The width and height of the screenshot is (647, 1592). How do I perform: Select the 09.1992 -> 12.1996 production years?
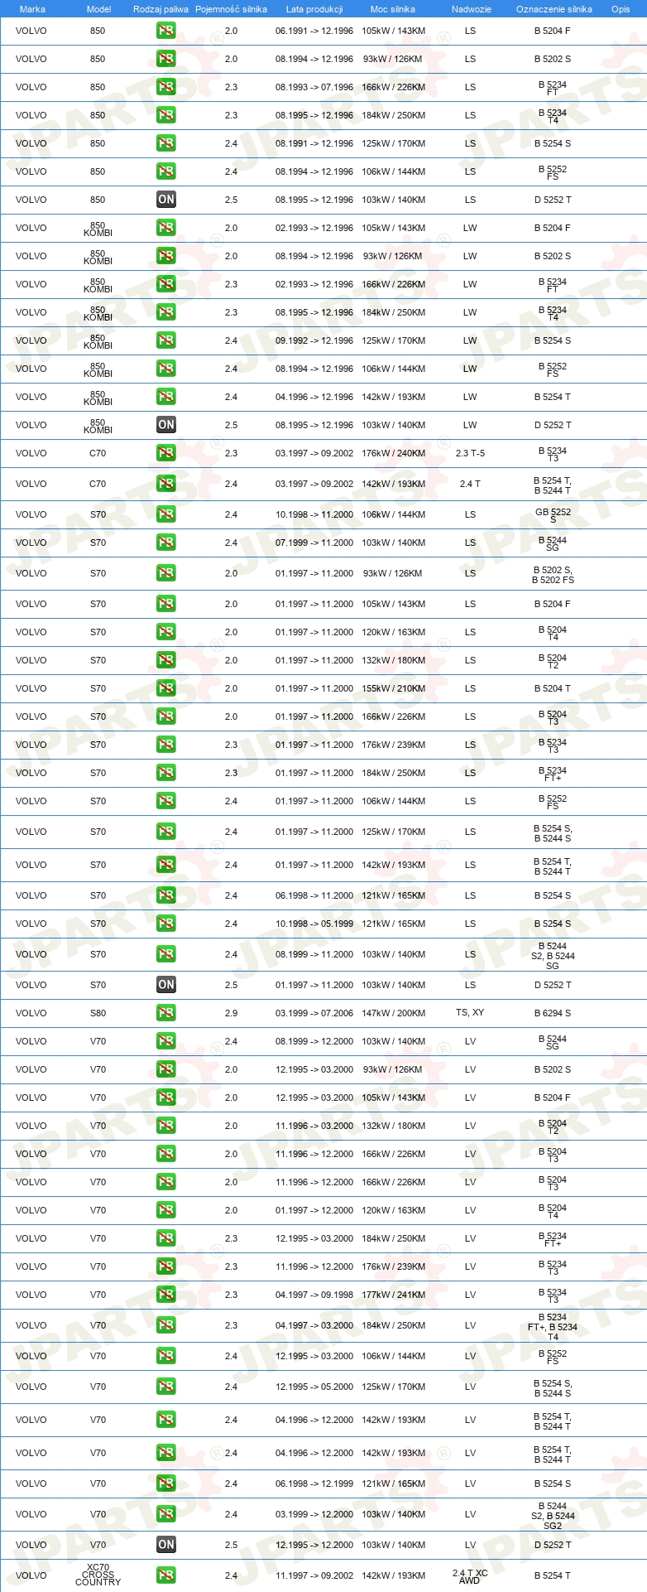314,340
